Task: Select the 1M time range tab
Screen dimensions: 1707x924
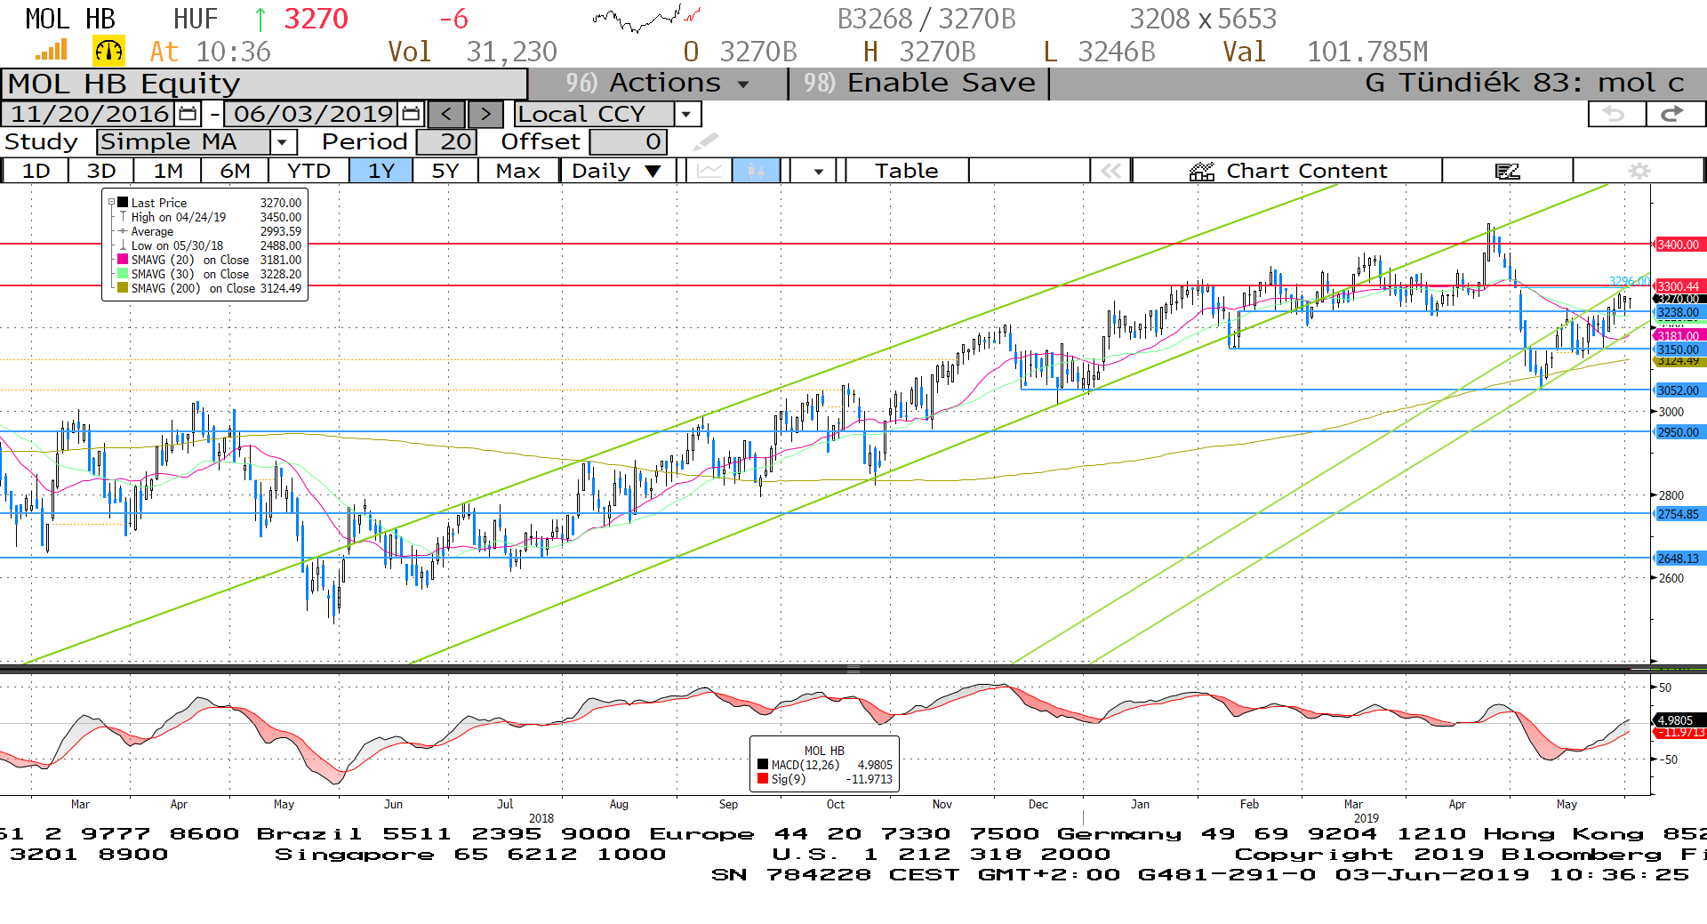Action: pyautogui.click(x=167, y=171)
